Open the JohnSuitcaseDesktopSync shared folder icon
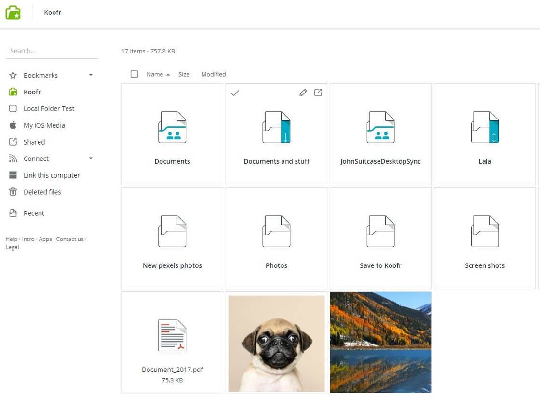The width and height of the screenshot is (540, 397). pyautogui.click(x=380, y=128)
